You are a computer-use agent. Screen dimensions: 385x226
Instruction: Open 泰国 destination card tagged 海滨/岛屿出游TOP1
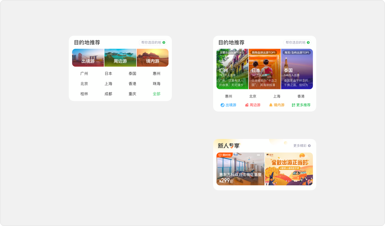click(297, 69)
